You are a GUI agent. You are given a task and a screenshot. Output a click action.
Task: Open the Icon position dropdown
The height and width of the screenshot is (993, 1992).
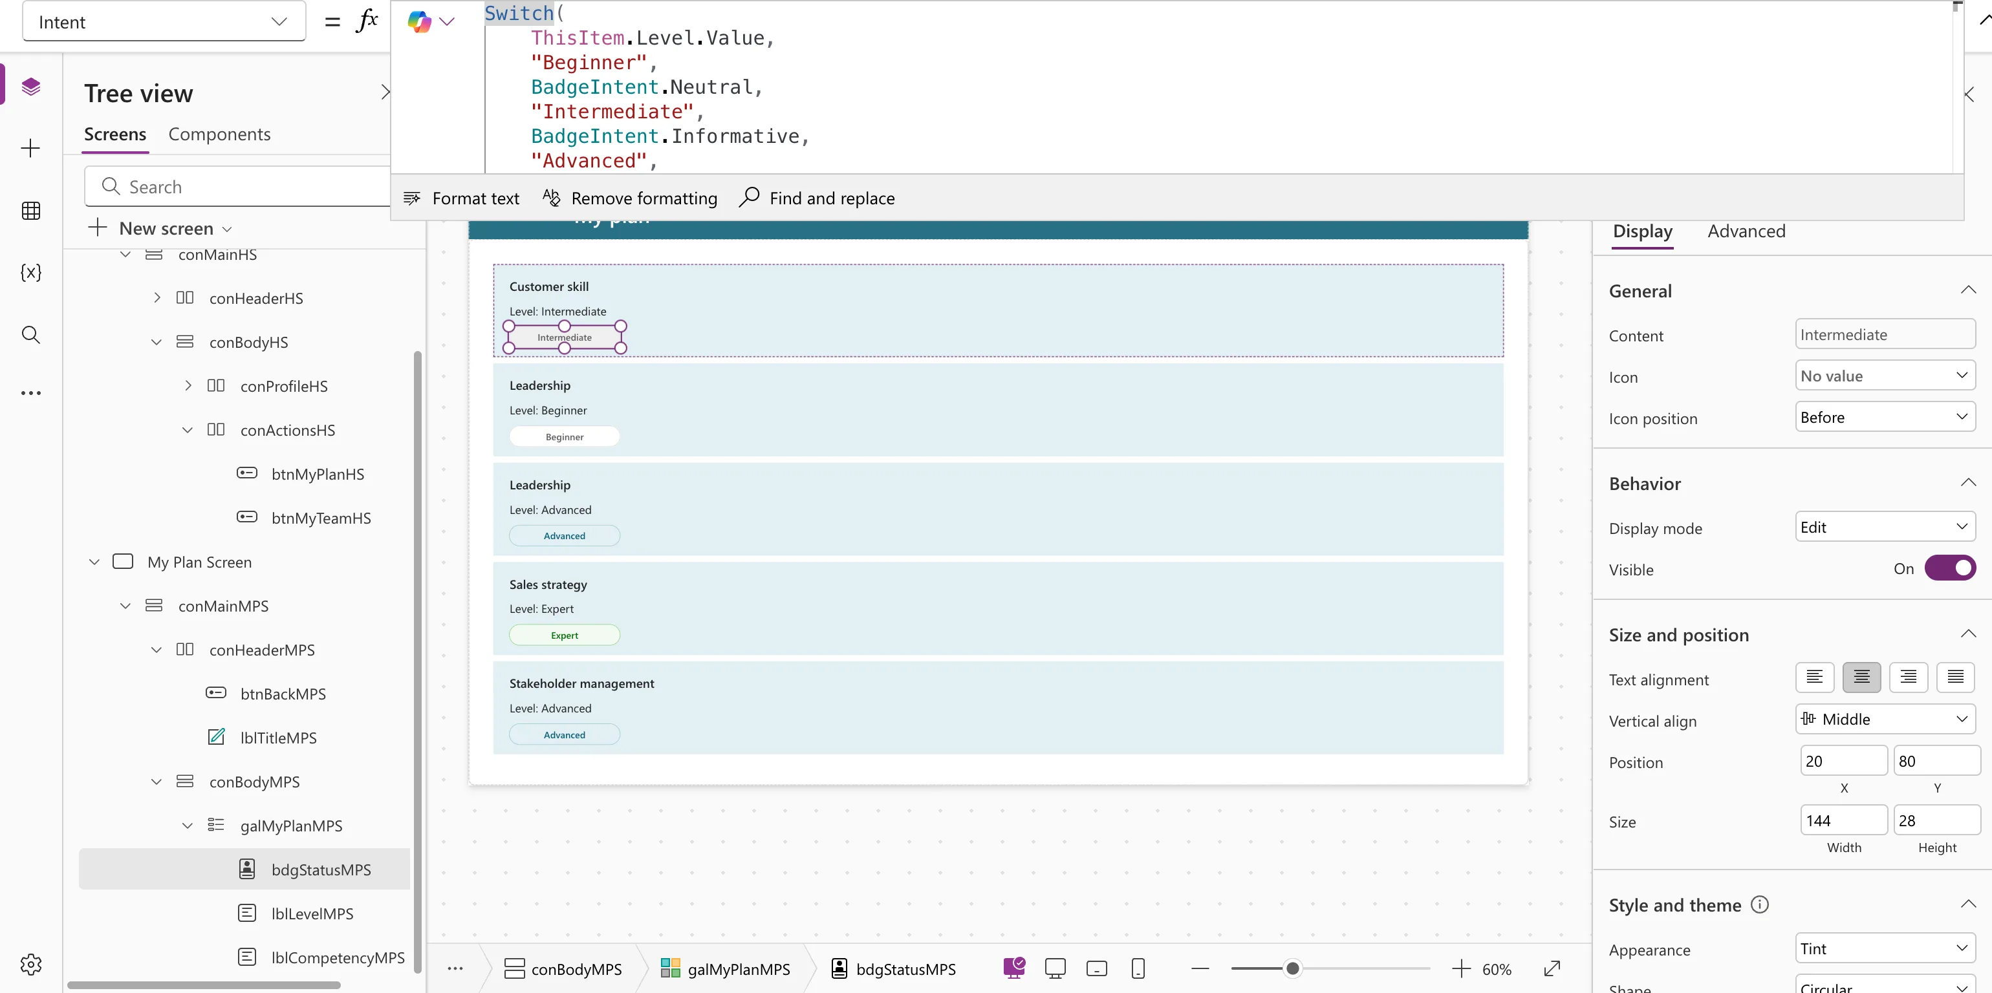[1885, 417]
